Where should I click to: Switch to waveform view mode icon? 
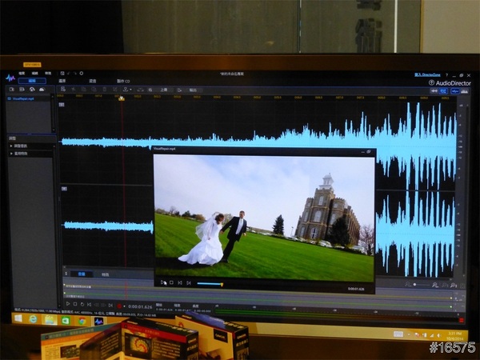[x=455, y=91]
